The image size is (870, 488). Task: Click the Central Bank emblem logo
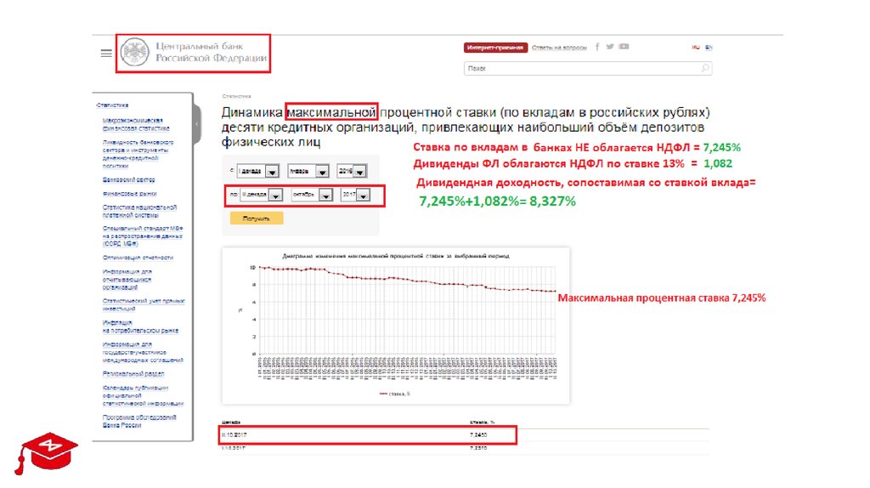[x=135, y=53]
